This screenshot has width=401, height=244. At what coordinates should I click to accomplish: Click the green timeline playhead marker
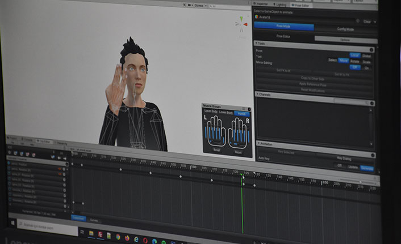(242, 176)
